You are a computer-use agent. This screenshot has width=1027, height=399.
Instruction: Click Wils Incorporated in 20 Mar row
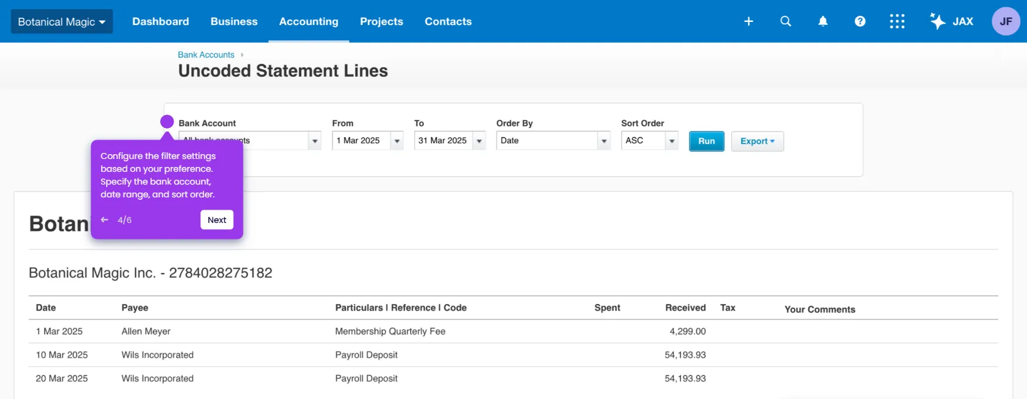[157, 378]
